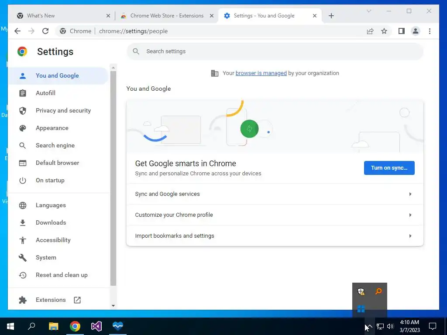The height and width of the screenshot is (335, 447).
Task: Close the What's New tab
Action: pyautogui.click(x=108, y=16)
